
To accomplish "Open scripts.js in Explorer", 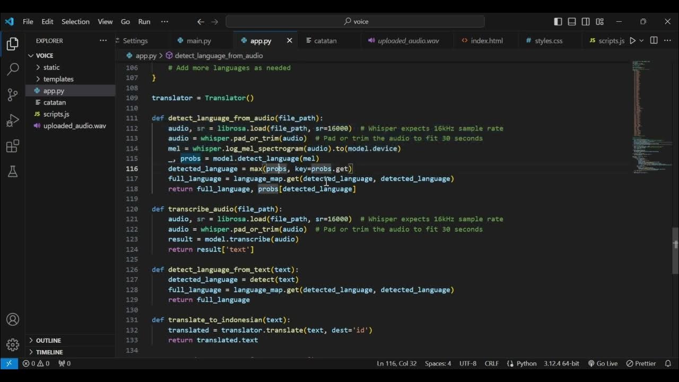I will pos(71,114).
